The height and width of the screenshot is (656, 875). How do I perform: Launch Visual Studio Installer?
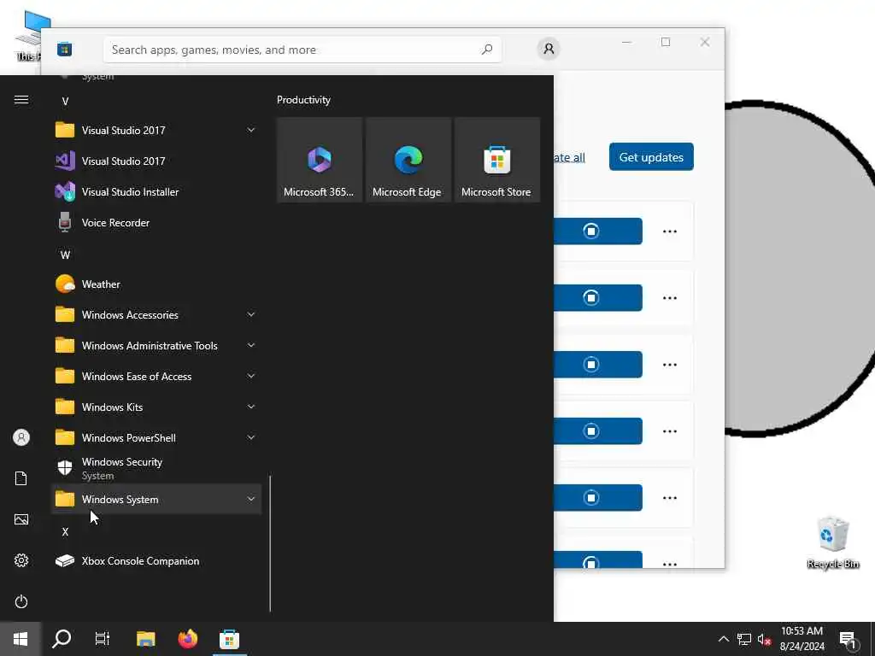pyautogui.click(x=157, y=192)
